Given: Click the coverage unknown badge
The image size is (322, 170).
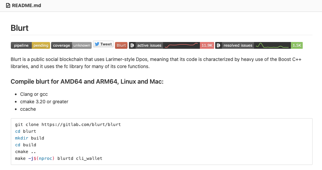Looking at the screenshot, I should coord(71,45).
